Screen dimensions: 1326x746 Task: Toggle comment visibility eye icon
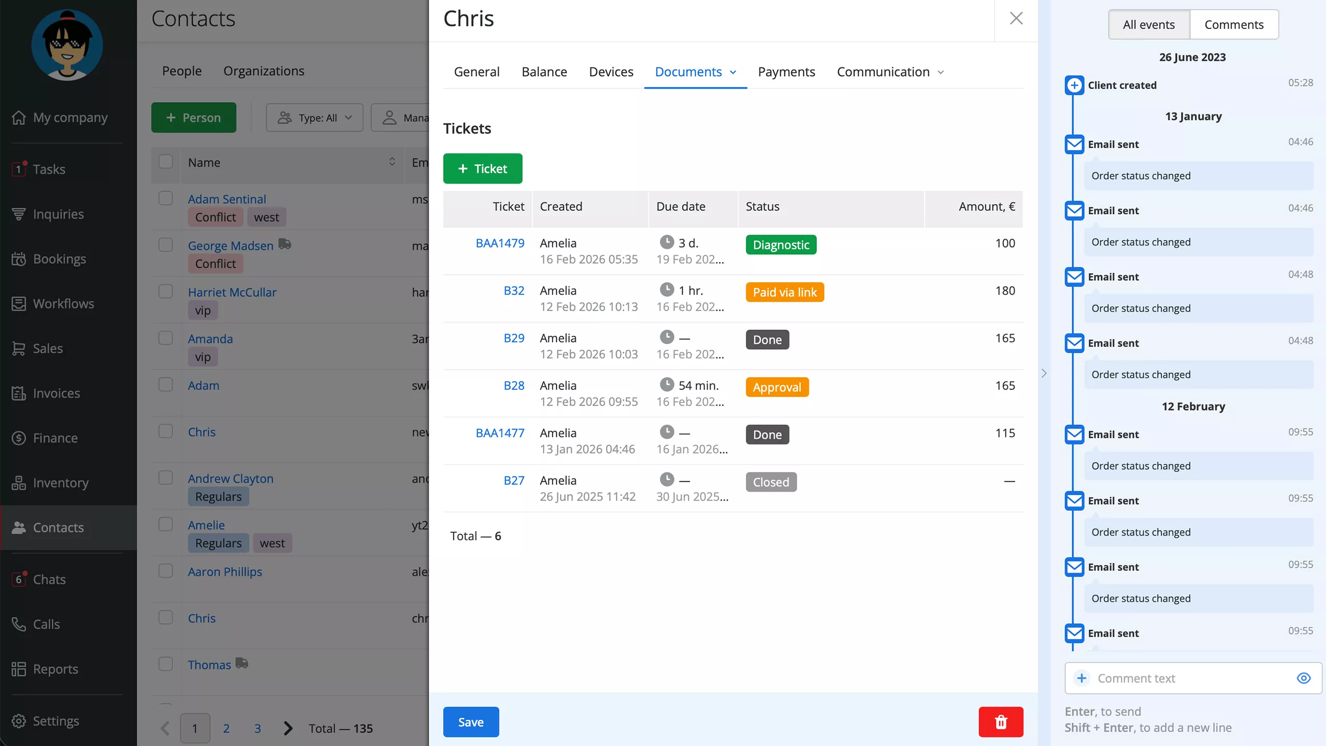(x=1303, y=678)
